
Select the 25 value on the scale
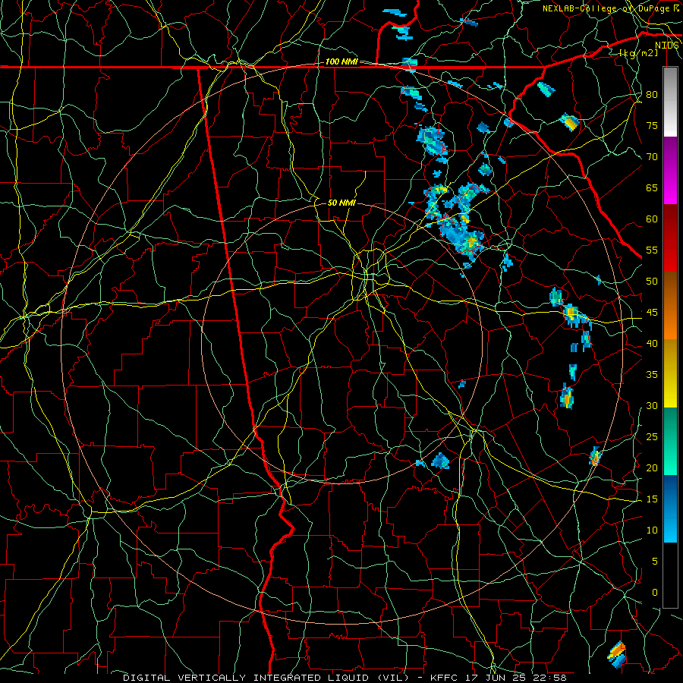pos(652,437)
